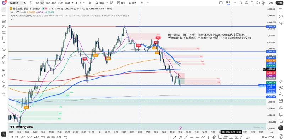Image resolution: width=284 pixels, height=140 pixels.
Task: Click the trash remove objects icon
Action: pos(4,94)
